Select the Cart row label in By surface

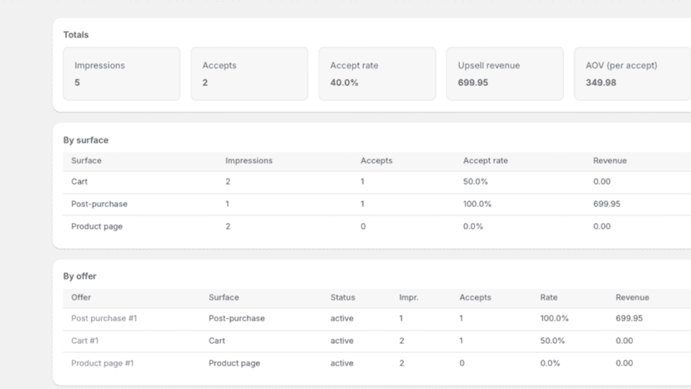point(79,181)
